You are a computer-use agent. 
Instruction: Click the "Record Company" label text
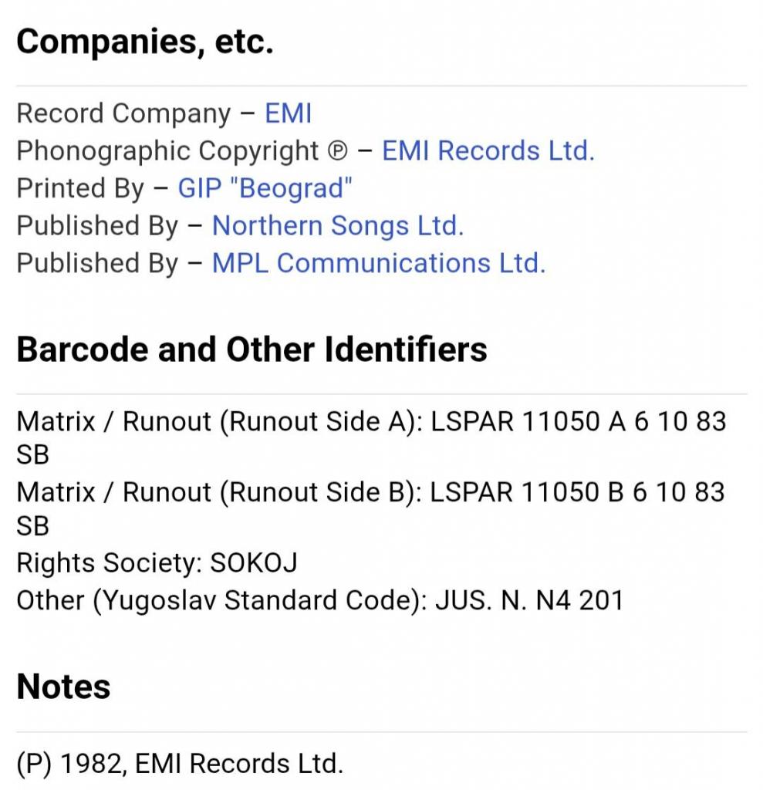[x=123, y=114]
